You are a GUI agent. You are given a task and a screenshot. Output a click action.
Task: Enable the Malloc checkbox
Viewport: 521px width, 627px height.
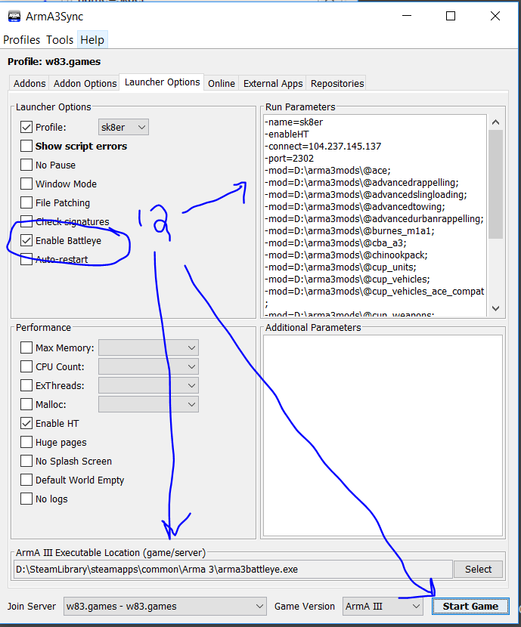point(26,404)
